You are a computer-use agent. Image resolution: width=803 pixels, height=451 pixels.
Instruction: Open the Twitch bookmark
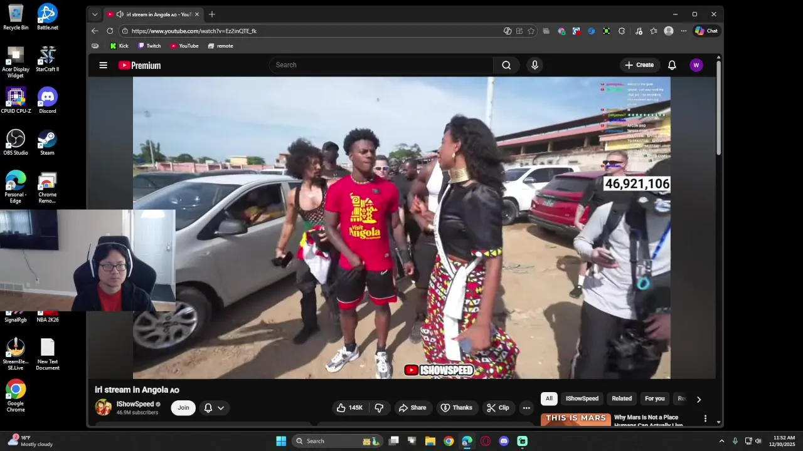pos(149,46)
